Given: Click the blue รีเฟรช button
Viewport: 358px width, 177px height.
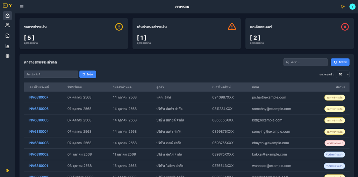Looking at the screenshot, I should pos(340,62).
